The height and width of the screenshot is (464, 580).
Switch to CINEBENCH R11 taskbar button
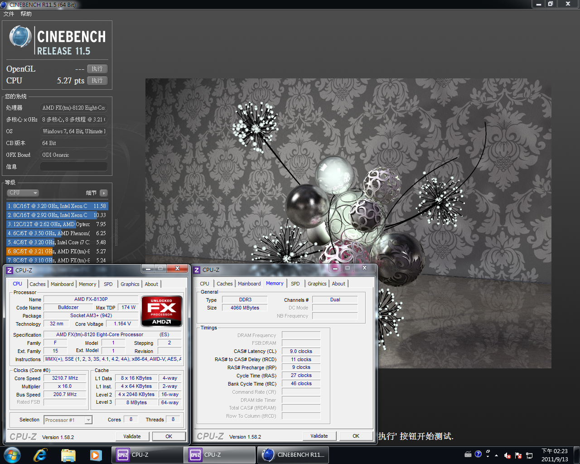[x=293, y=455]
